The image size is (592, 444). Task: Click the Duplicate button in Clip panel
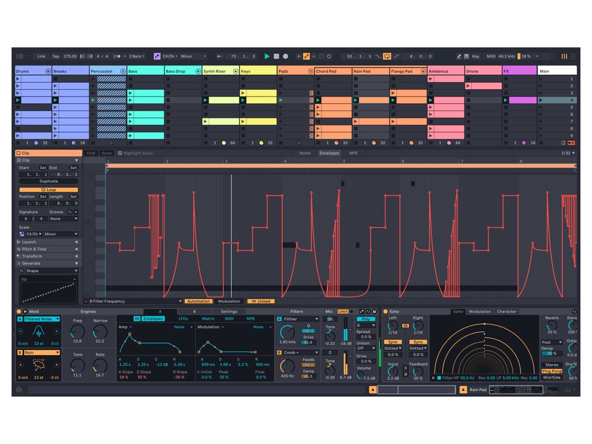(x=49, y=181)
